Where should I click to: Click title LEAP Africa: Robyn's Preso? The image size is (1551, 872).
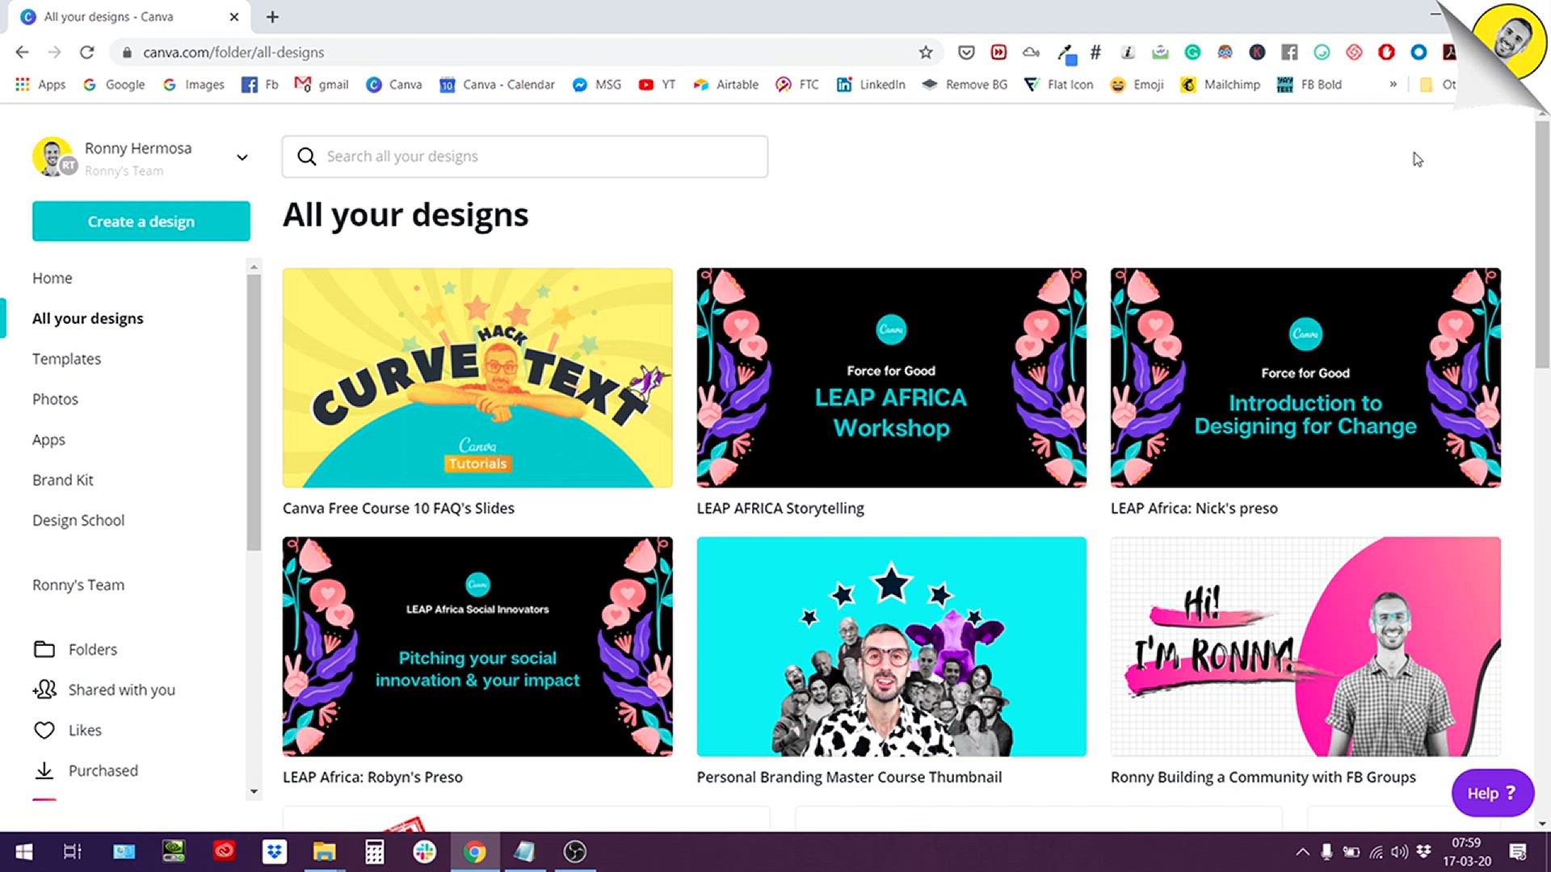(x=372, y=778)
